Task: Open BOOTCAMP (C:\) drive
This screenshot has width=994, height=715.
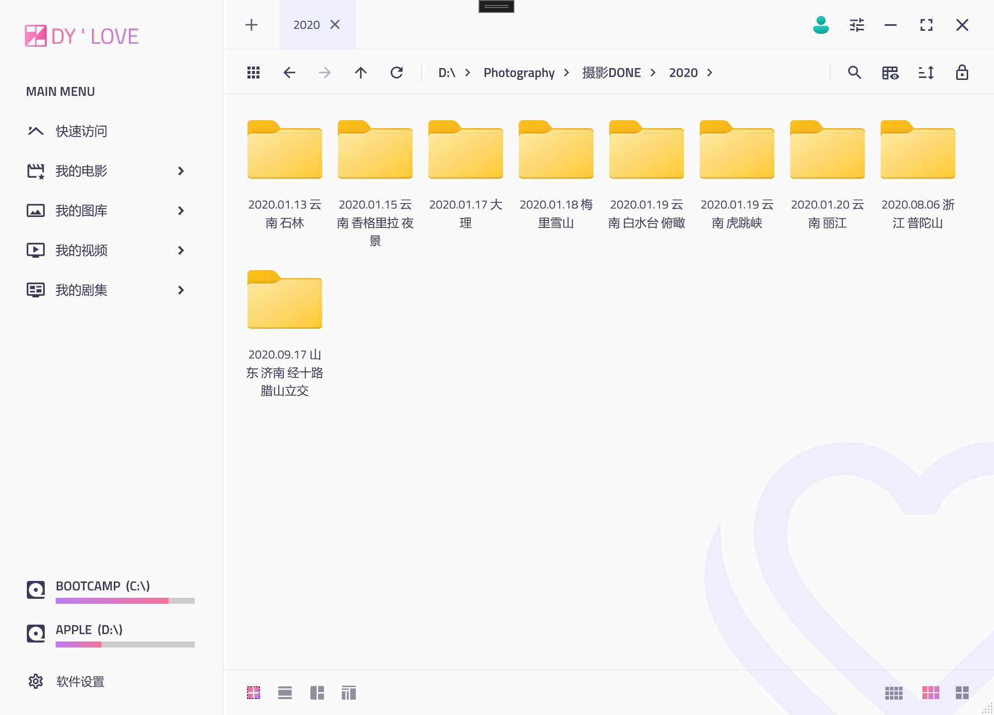Action: pos(110,591)
